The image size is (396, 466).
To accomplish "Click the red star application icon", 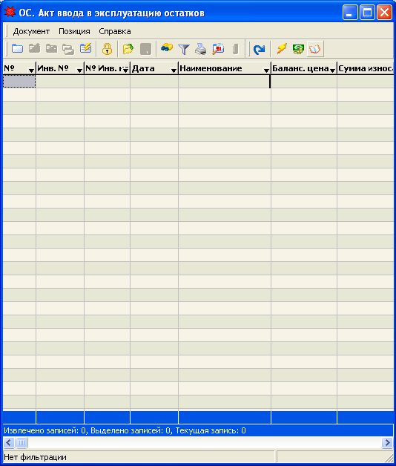I will click(10, 12).
